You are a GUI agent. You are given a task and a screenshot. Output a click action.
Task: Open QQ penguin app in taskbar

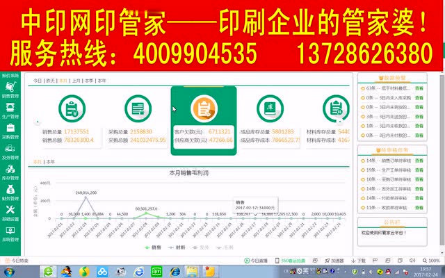(x=66, y=272)
